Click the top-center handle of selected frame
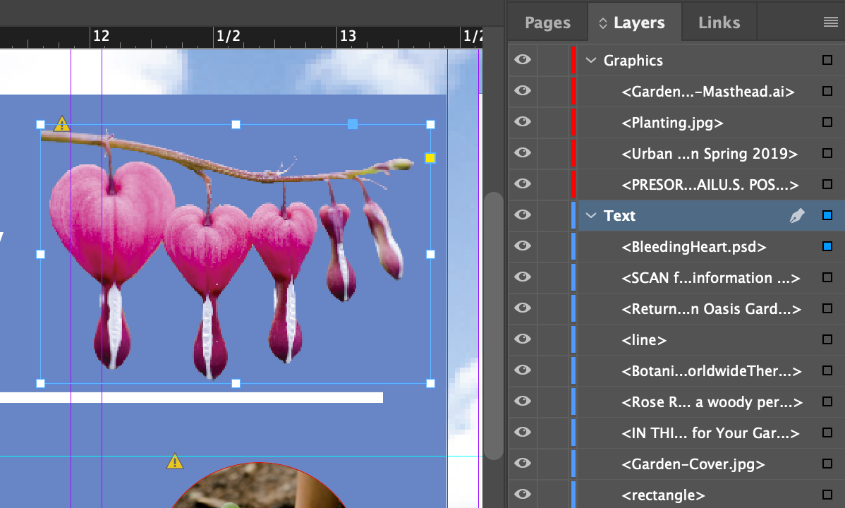Viewport: 845px width, 508px height. click(x=236, y=125)
